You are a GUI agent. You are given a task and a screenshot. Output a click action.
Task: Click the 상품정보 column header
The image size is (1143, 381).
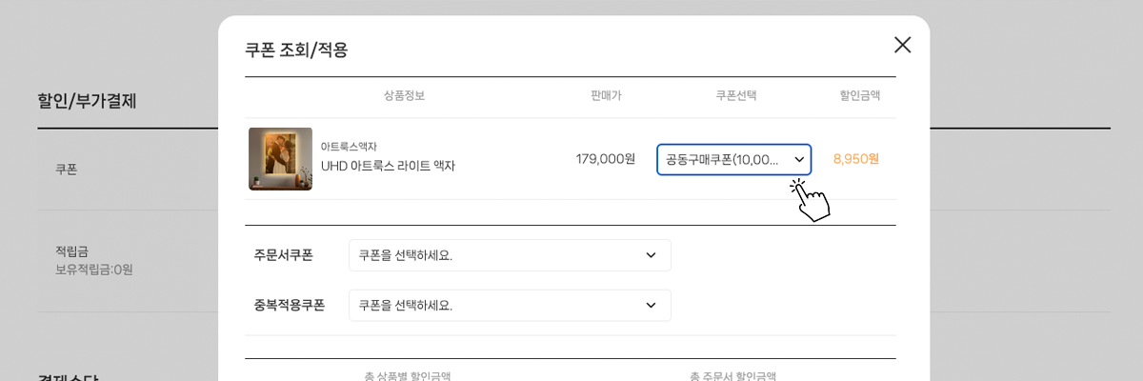click(x=404, y=95)
